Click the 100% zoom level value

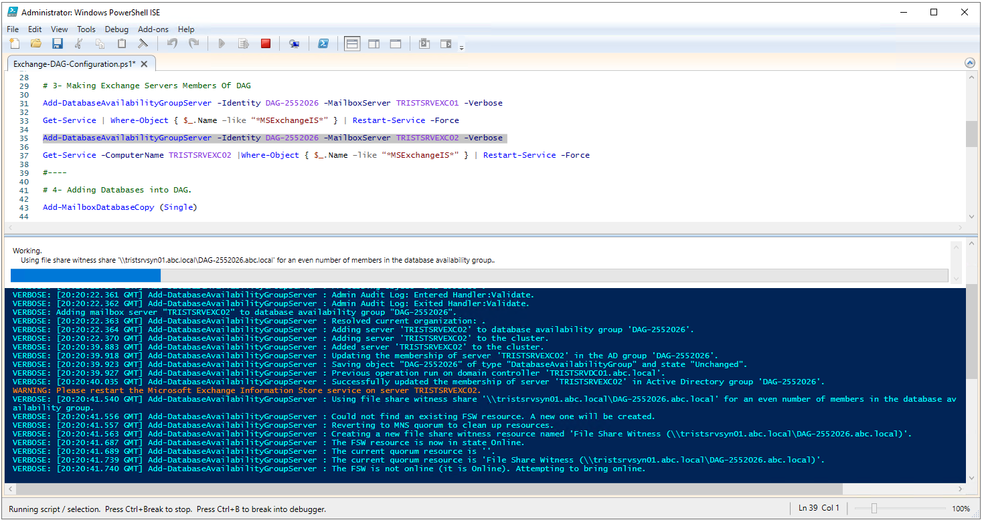click(961, 509)
